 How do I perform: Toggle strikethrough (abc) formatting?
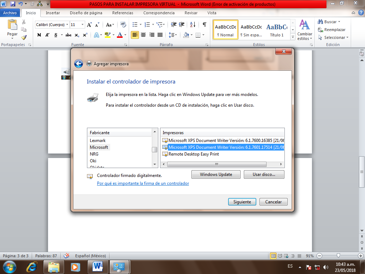(68, 35)
